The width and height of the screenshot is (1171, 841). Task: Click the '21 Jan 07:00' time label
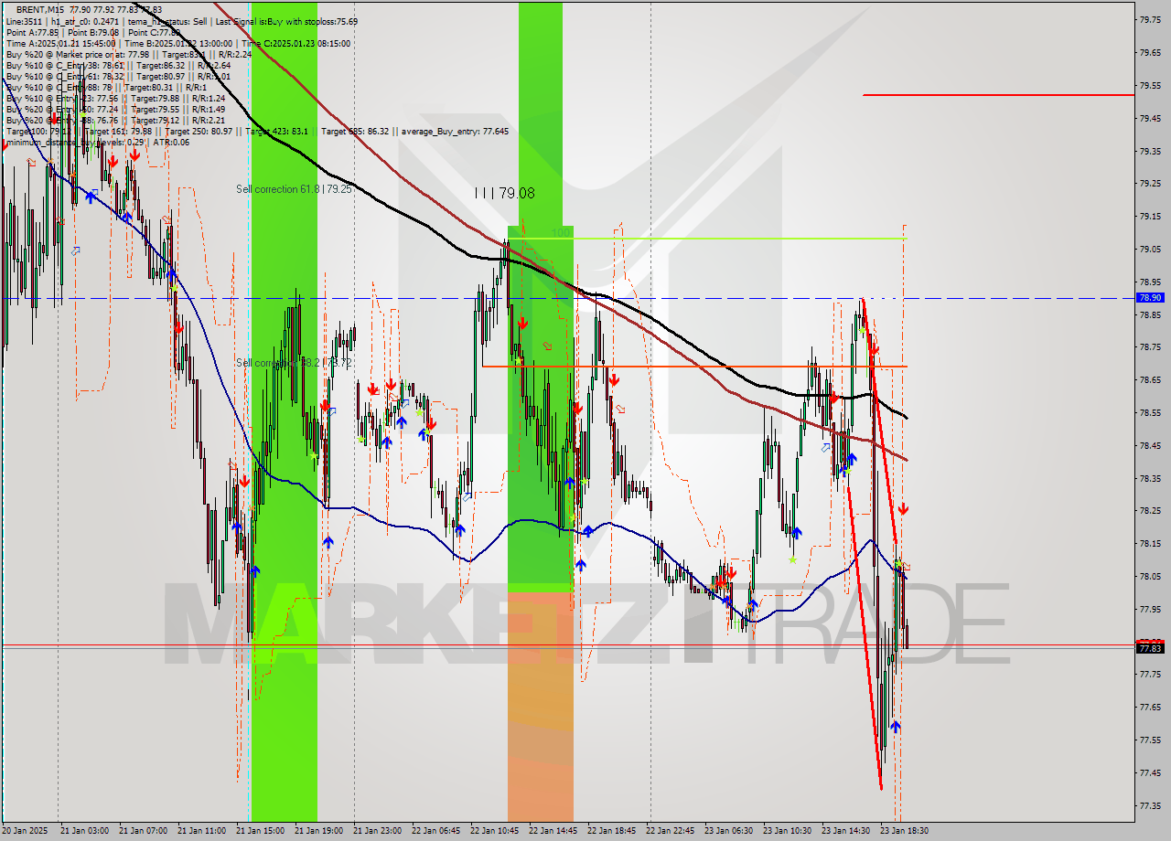point(143,831)
